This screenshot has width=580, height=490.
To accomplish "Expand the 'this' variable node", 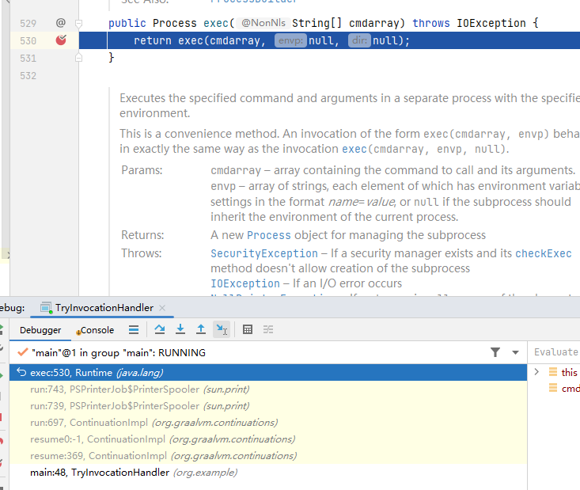I will 536,372.
